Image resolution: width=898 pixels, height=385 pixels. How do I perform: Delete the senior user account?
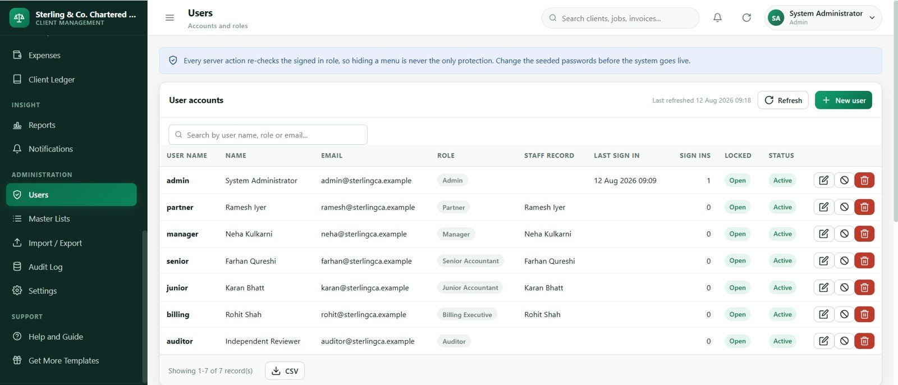[864, 261]
